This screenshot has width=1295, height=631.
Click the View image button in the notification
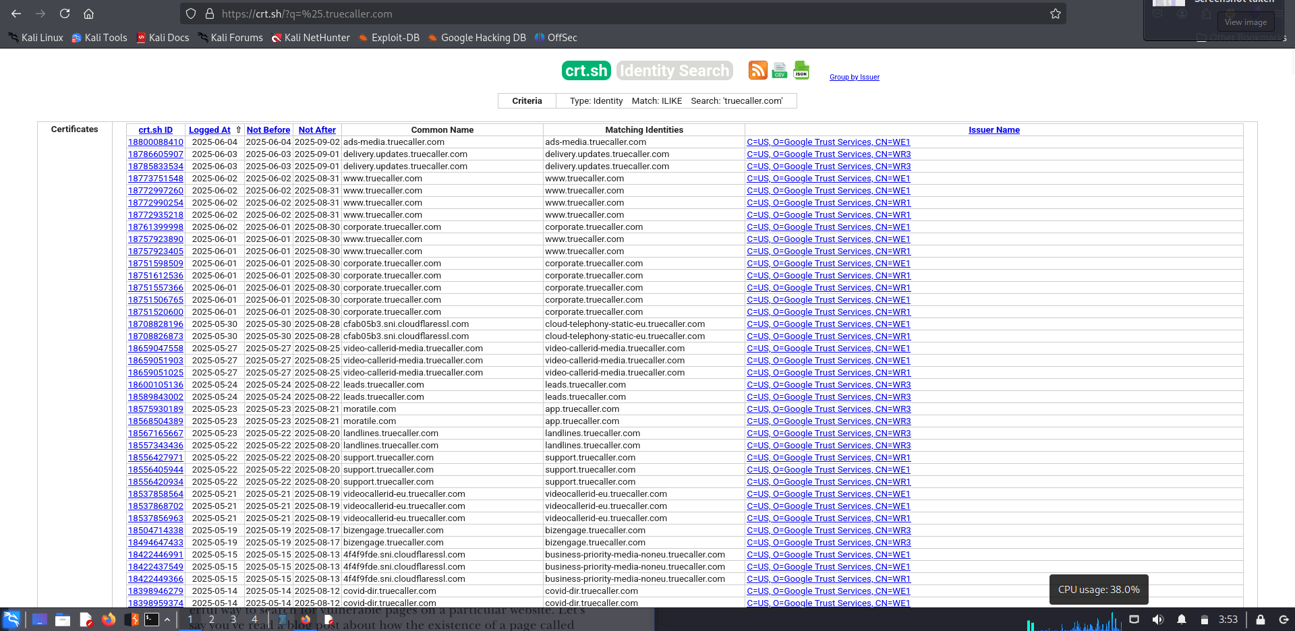[x=1246, y=22]
